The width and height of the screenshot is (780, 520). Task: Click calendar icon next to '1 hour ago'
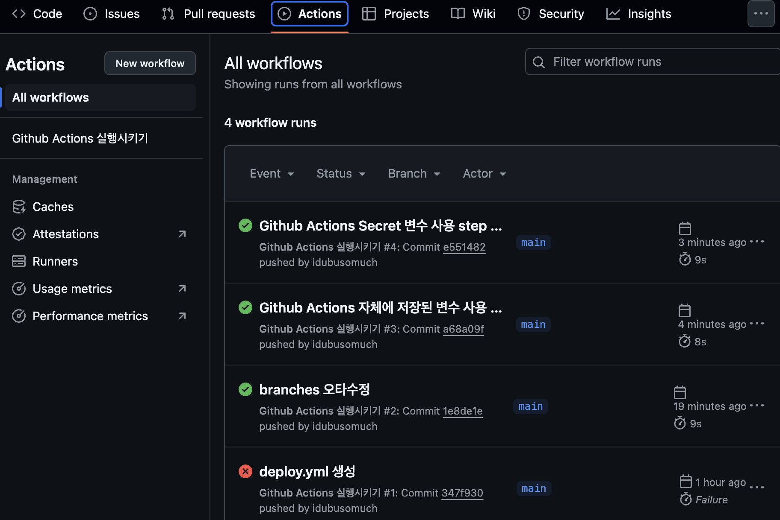686,482
